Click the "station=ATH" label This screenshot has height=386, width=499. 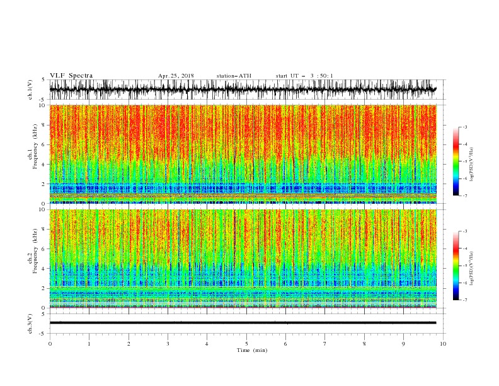[x=234, y=76]
